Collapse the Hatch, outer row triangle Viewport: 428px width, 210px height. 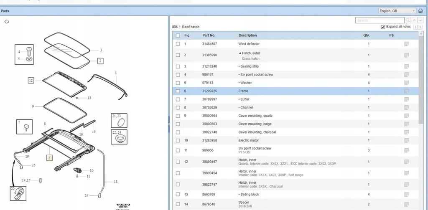coord(240,53)
